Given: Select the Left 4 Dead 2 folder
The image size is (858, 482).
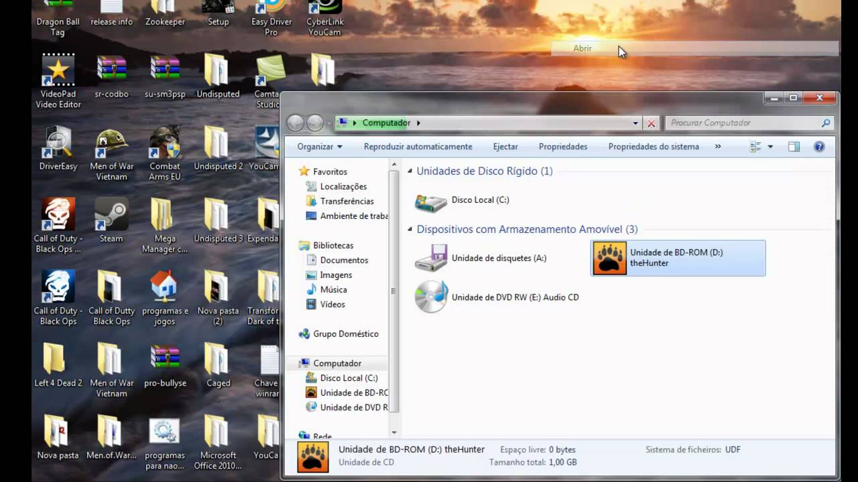Looking at the screenshot, I should (x=58, y=366).
